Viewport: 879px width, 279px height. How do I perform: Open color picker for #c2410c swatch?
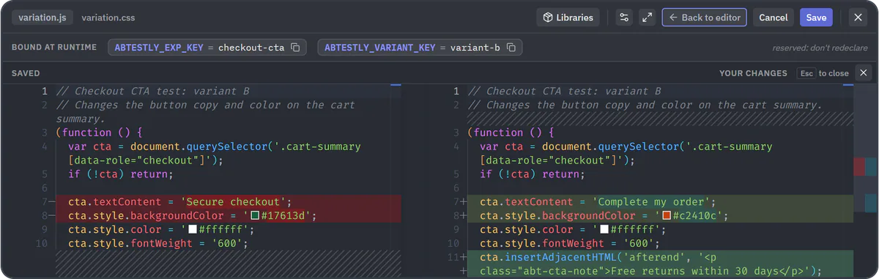[x=667, y=216]
